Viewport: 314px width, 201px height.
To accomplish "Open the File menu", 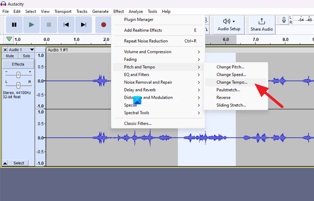I will (x=5, y=11).
